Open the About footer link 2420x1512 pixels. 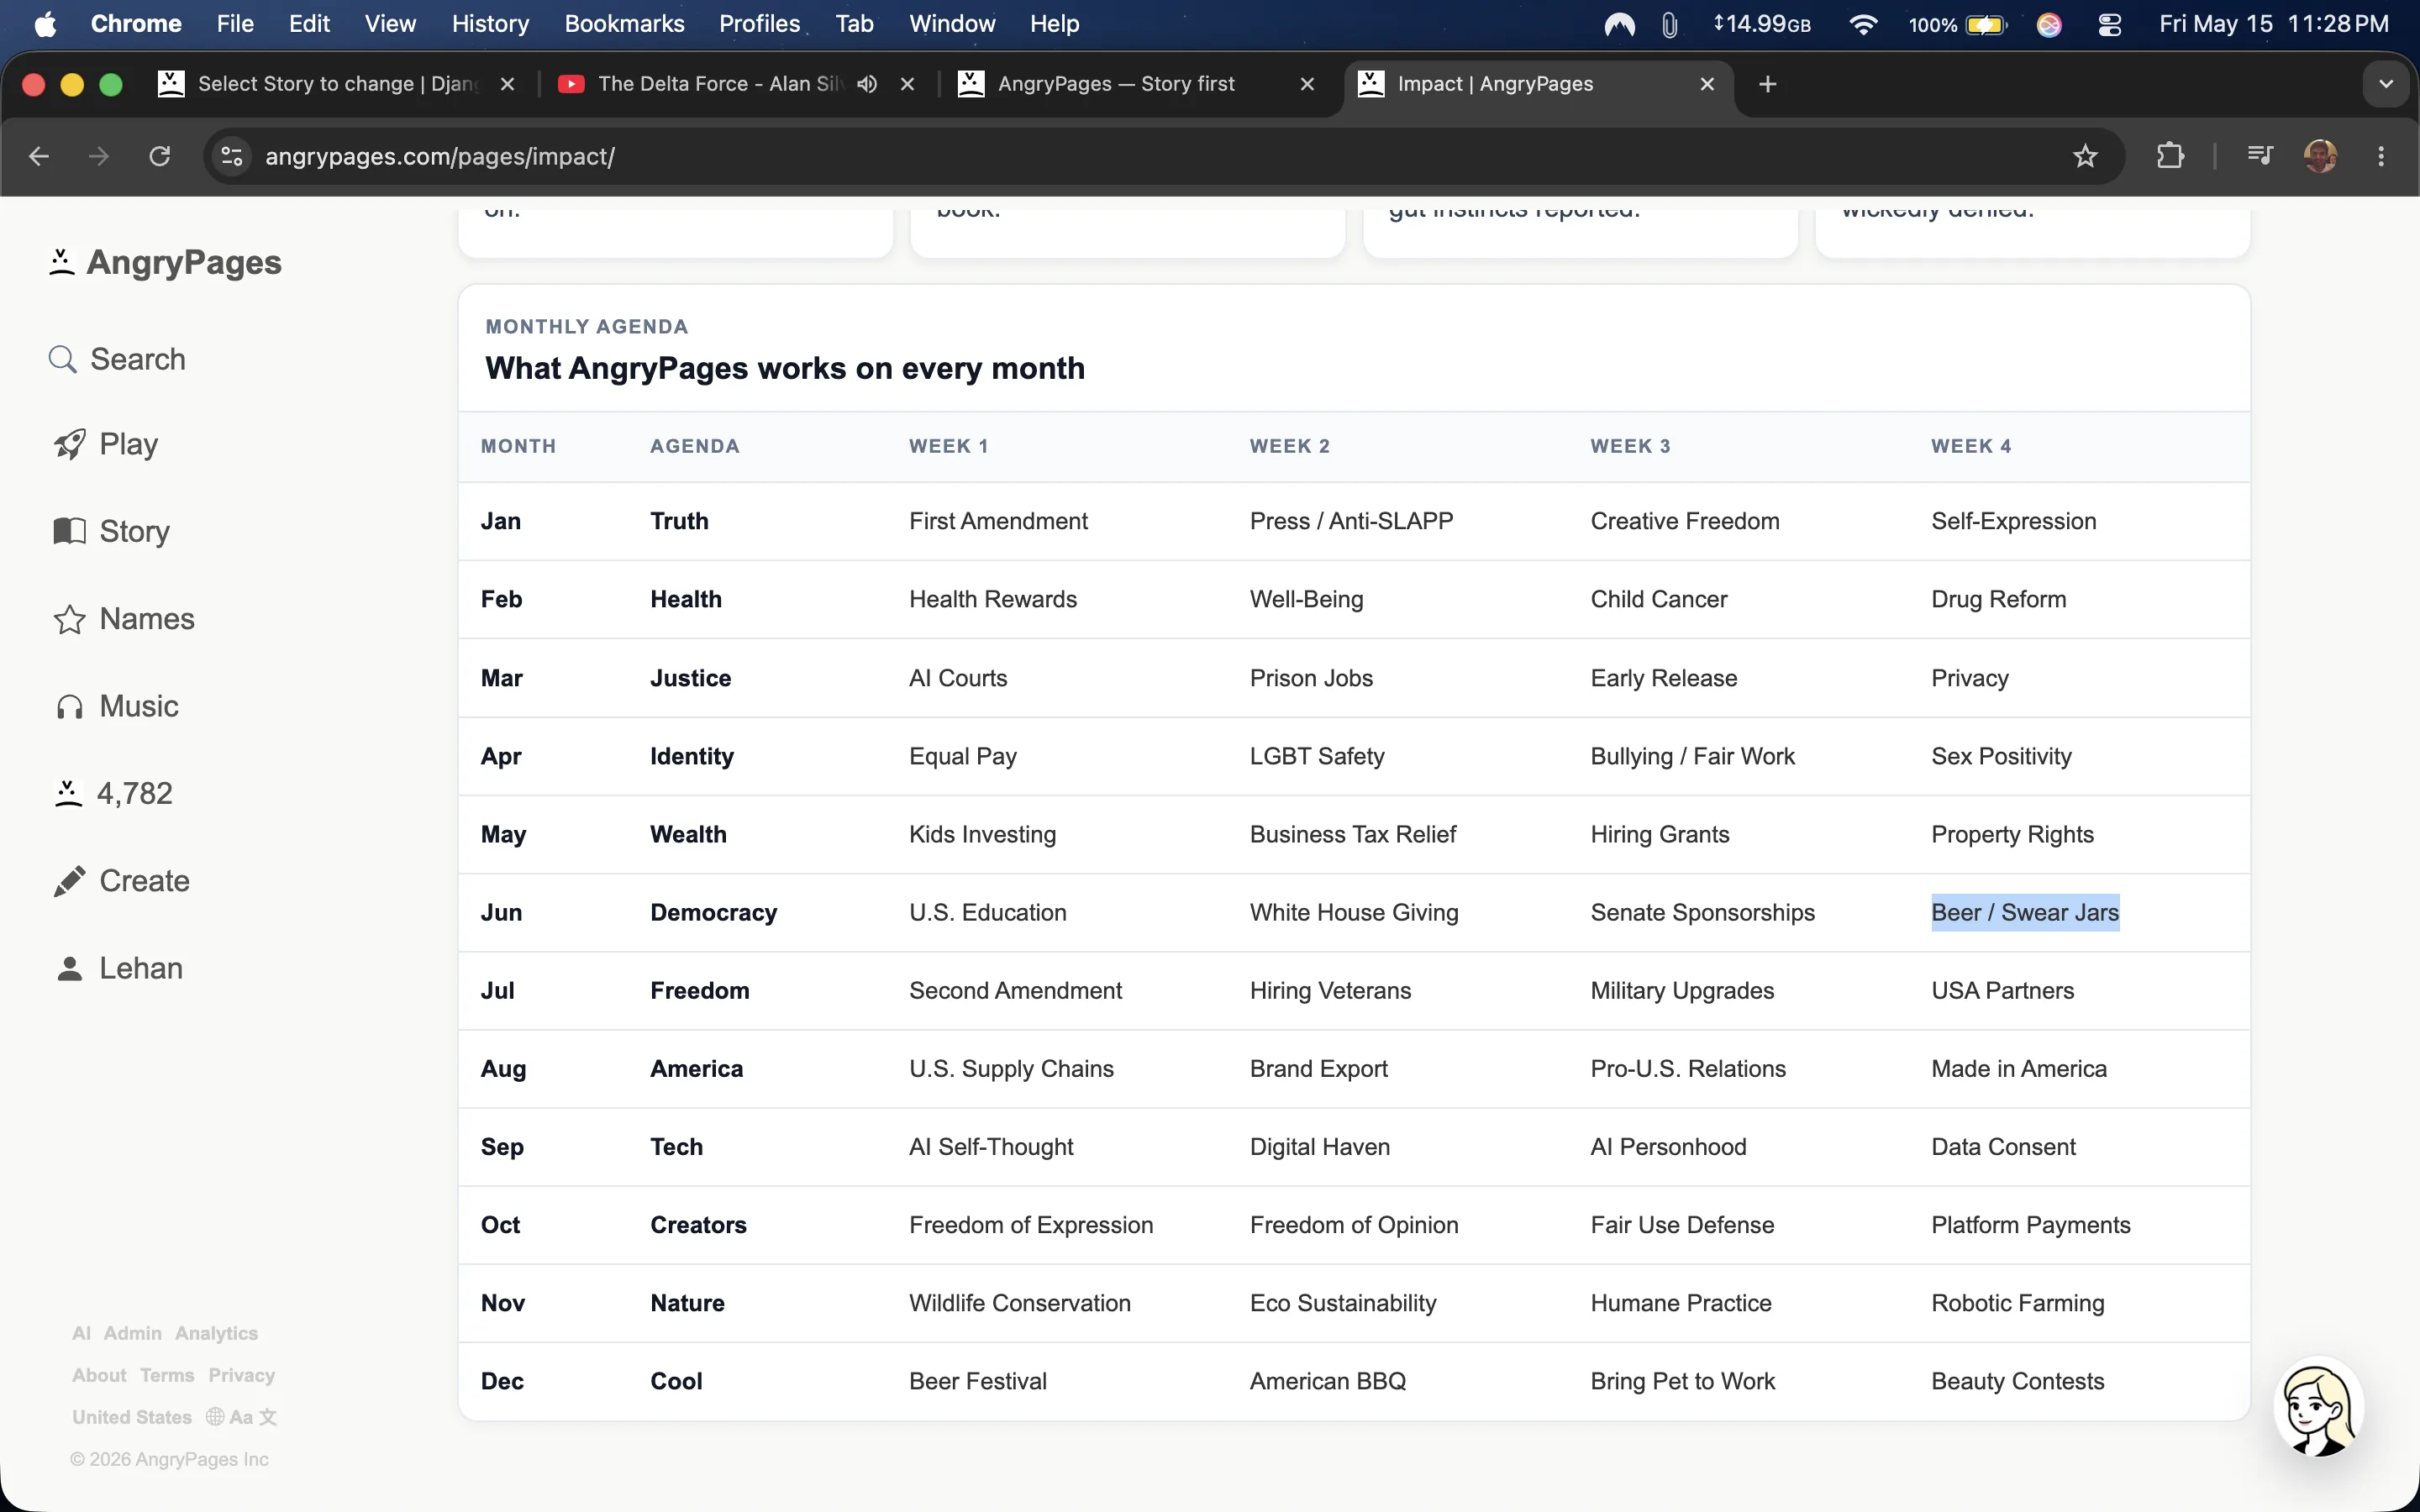tap(99, 1375)
